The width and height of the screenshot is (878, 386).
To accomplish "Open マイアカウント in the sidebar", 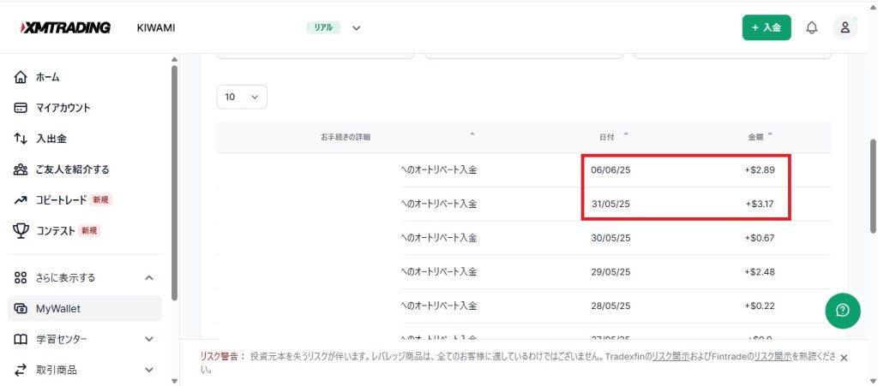I will pyautogui.click(x=63, y=108).
